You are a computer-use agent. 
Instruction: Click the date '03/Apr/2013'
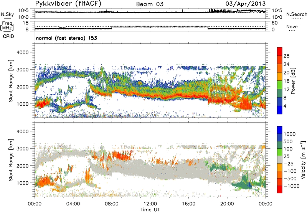(246, 4)
